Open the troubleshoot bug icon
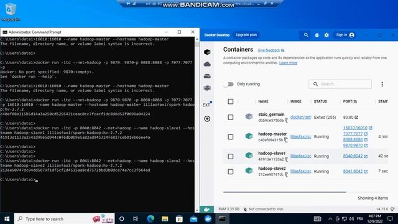The height and width of the screenshot is (224, 398). [x=317, y=35]
